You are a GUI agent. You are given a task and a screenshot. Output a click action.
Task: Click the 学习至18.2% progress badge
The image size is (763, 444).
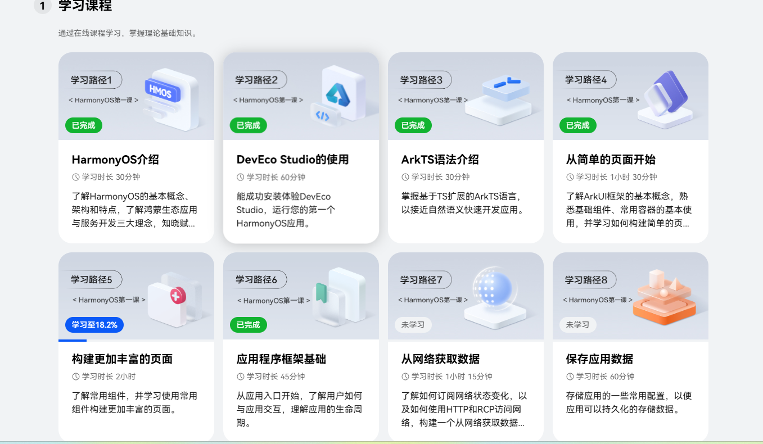click(x=94, y=325)
